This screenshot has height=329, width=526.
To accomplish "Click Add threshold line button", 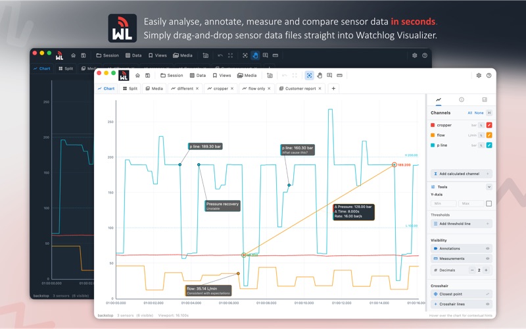I will pos(462,224).
